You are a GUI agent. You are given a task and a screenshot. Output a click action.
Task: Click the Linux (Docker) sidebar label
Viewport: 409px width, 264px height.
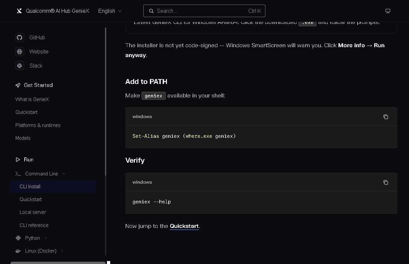pyautogui.click(x=41, y=251)
